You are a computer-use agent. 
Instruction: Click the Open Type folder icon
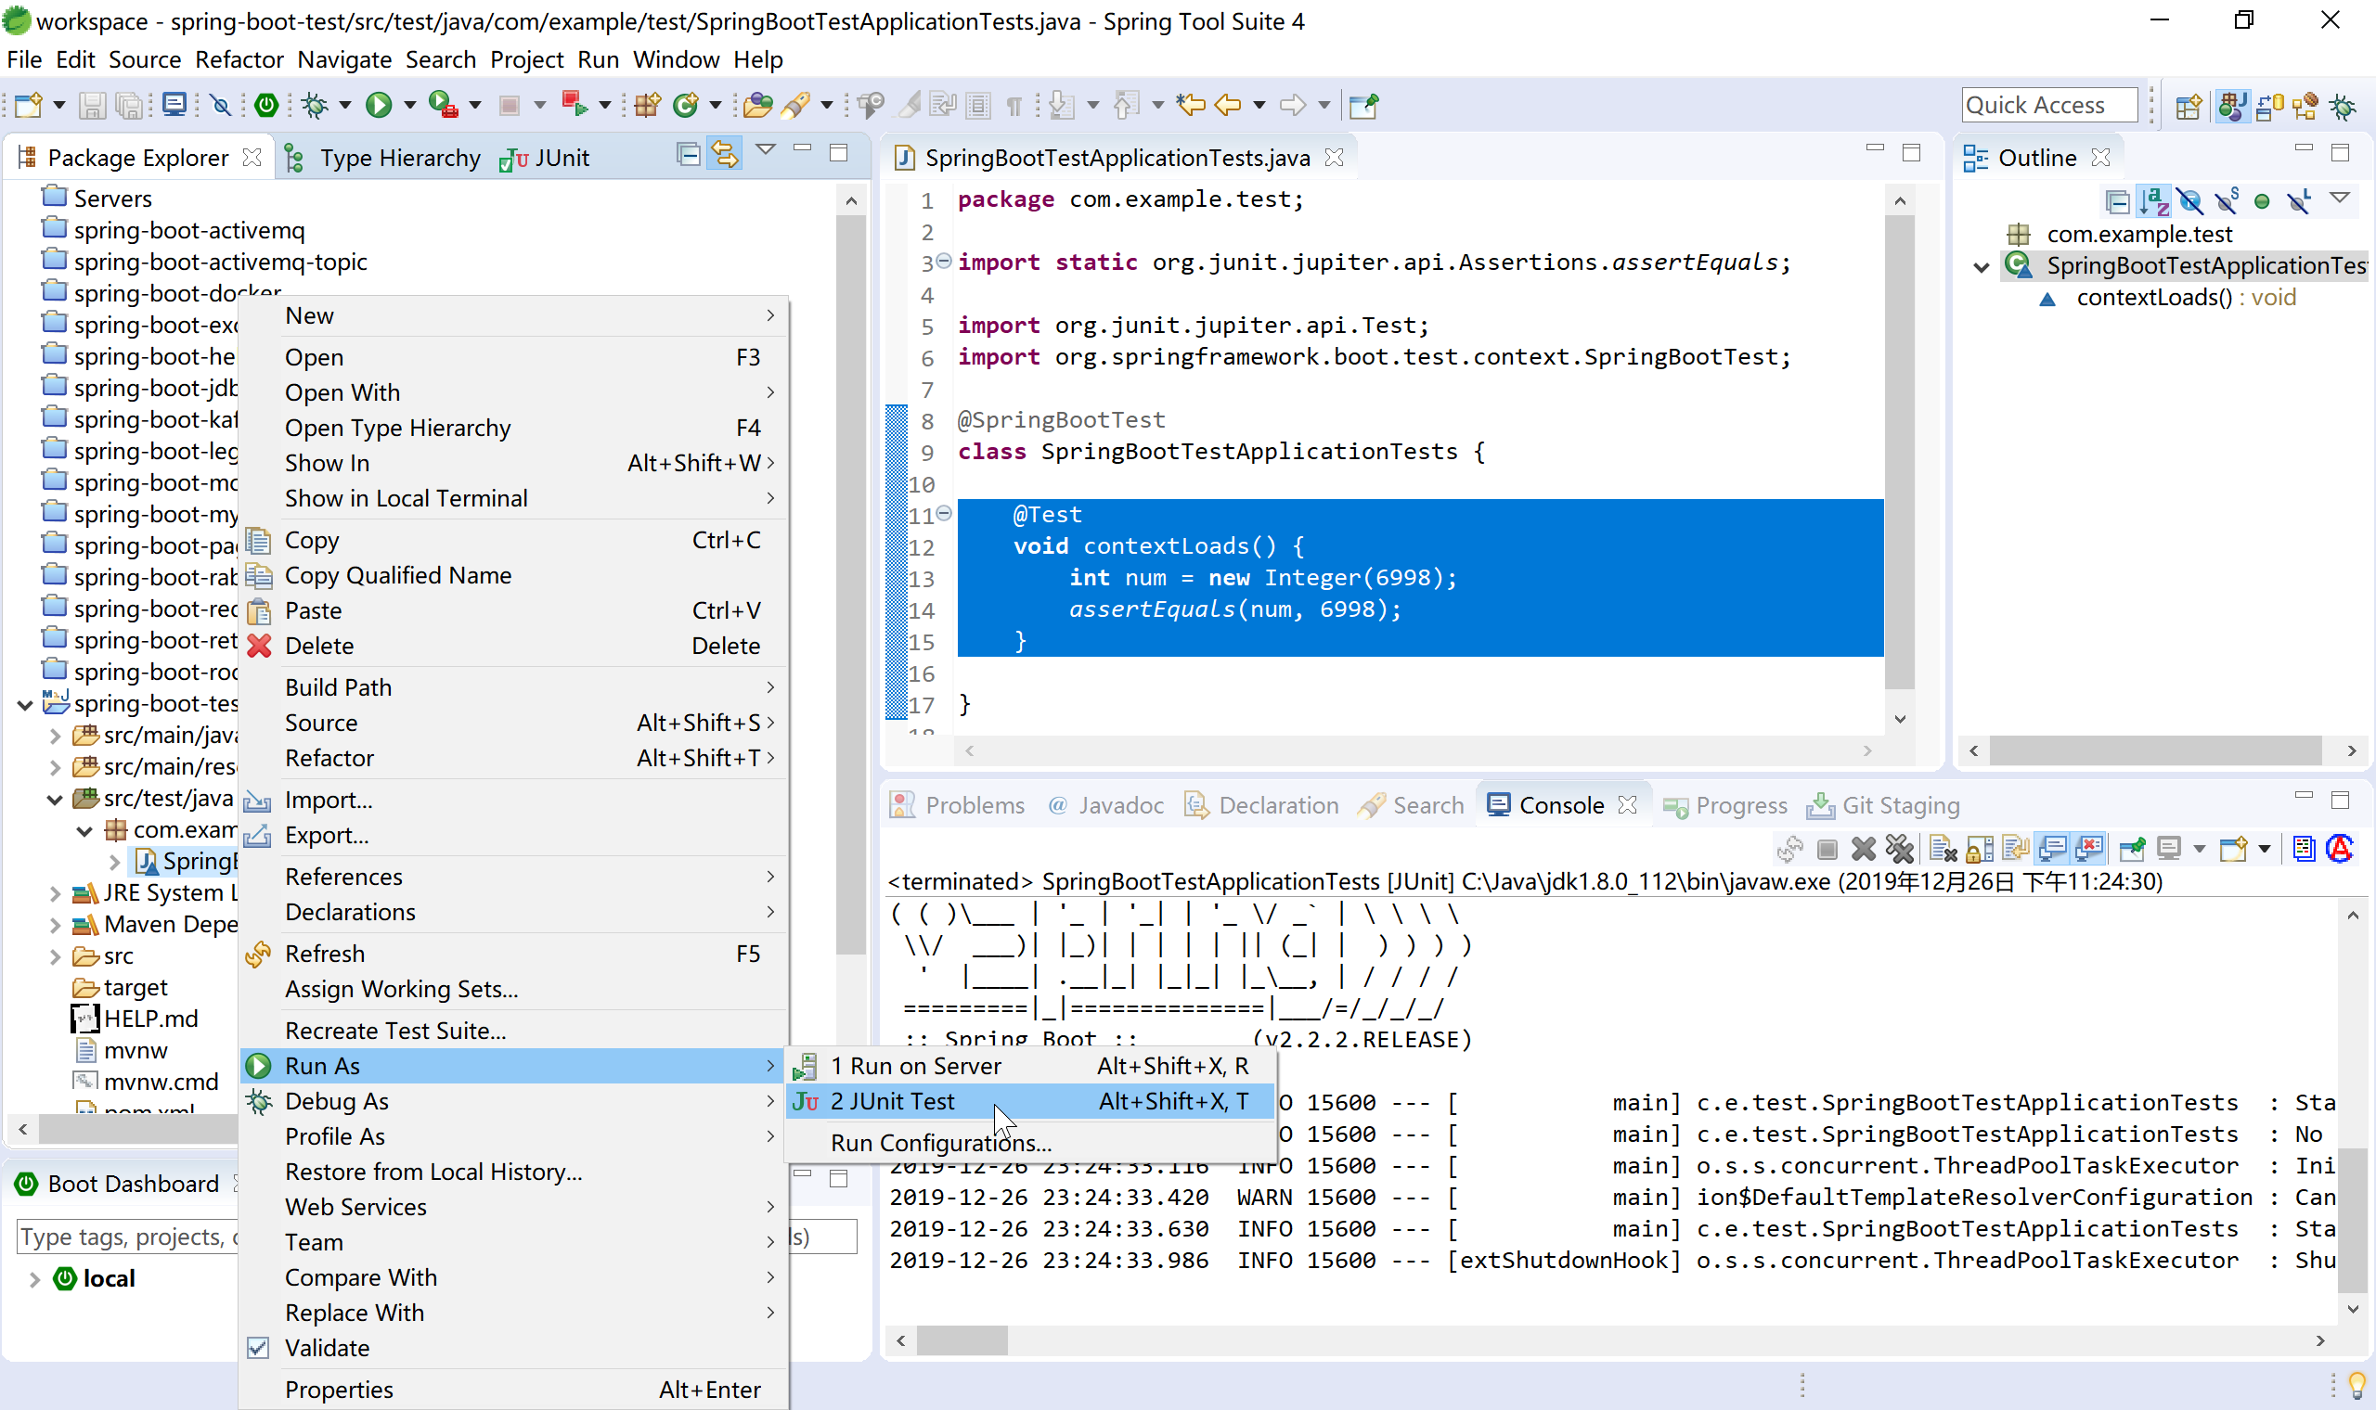tap(757, 105)
